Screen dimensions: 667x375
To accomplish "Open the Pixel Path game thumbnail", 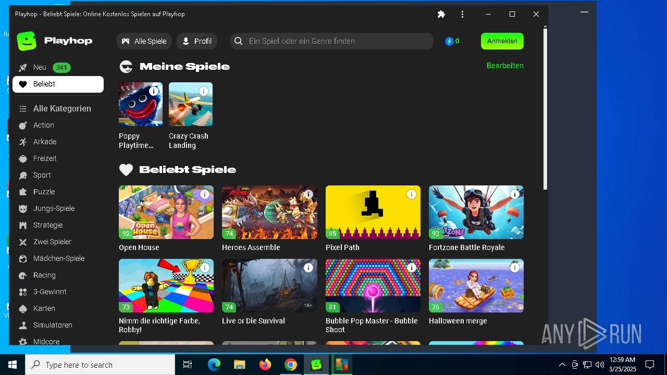I will 373,213.
